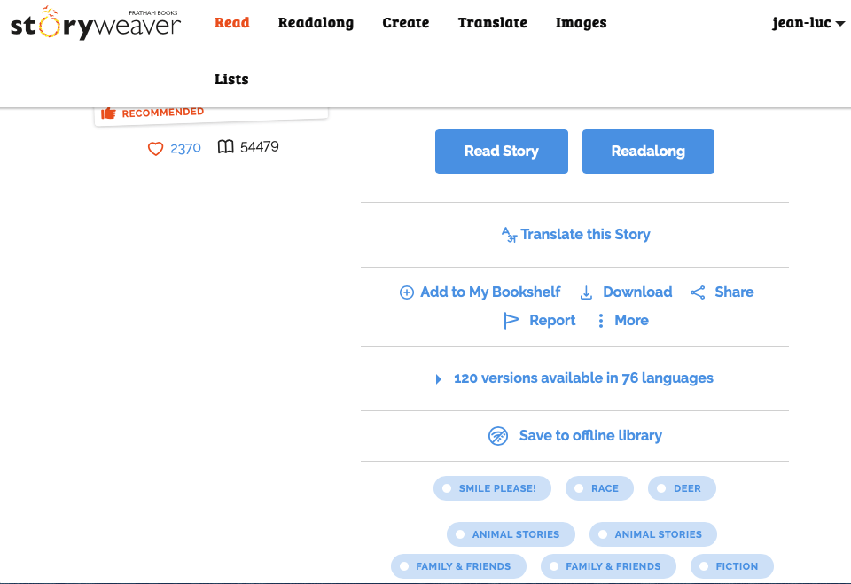Select Create in the navigation bar
851x584 pixels.
[405, 23]
